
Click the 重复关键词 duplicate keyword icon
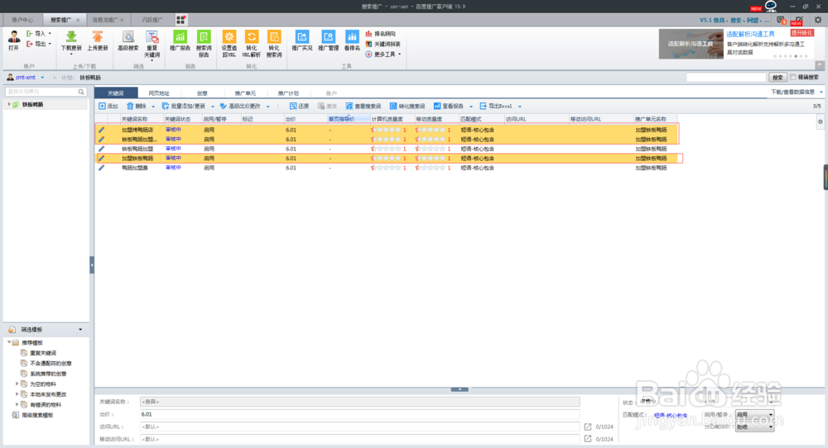coord(152,37)
